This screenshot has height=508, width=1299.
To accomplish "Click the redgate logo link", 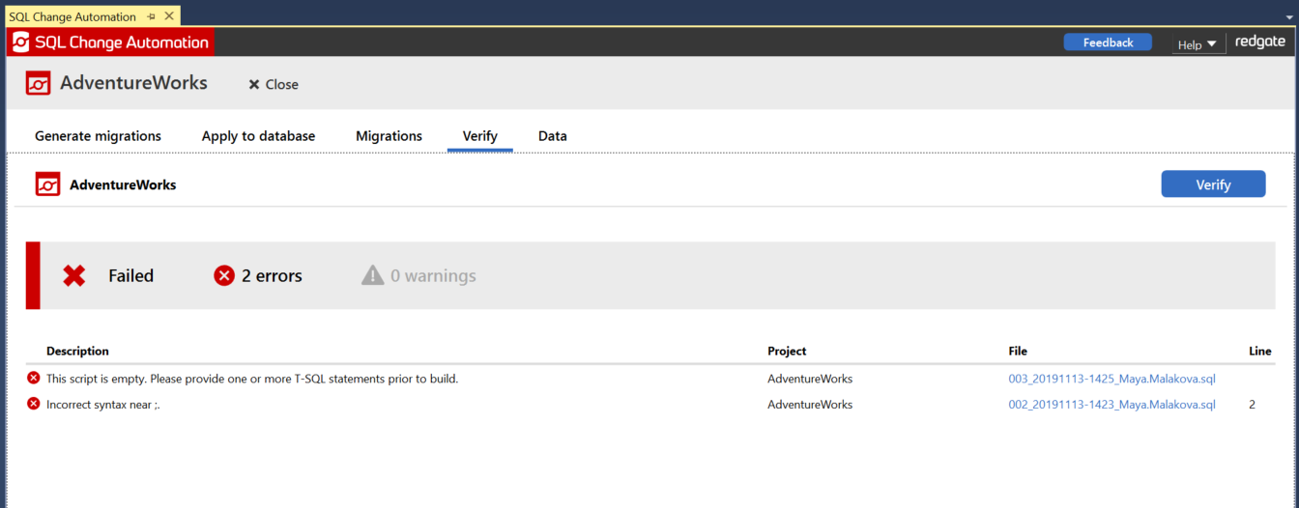I will 1260,42.
